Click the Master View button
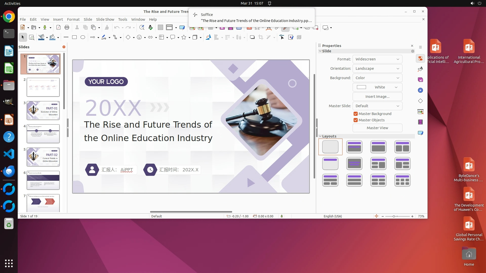Viewport: 486px width, 273px height. point(377,128)
